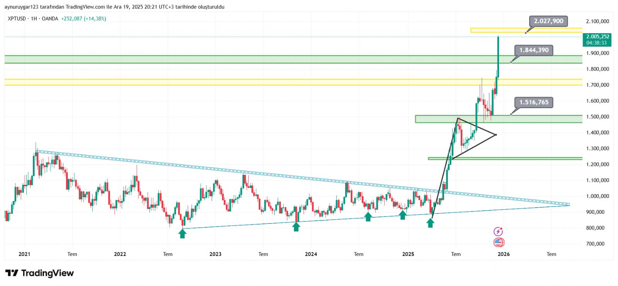Viewport: 618px width, 286px height.
Task: Select the 2.027,900 price callout
Action: pyautogui.click(x=548, y=21)
